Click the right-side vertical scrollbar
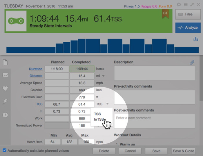The image size is (203, 156). pyautogui.click(x=201, y=78)
